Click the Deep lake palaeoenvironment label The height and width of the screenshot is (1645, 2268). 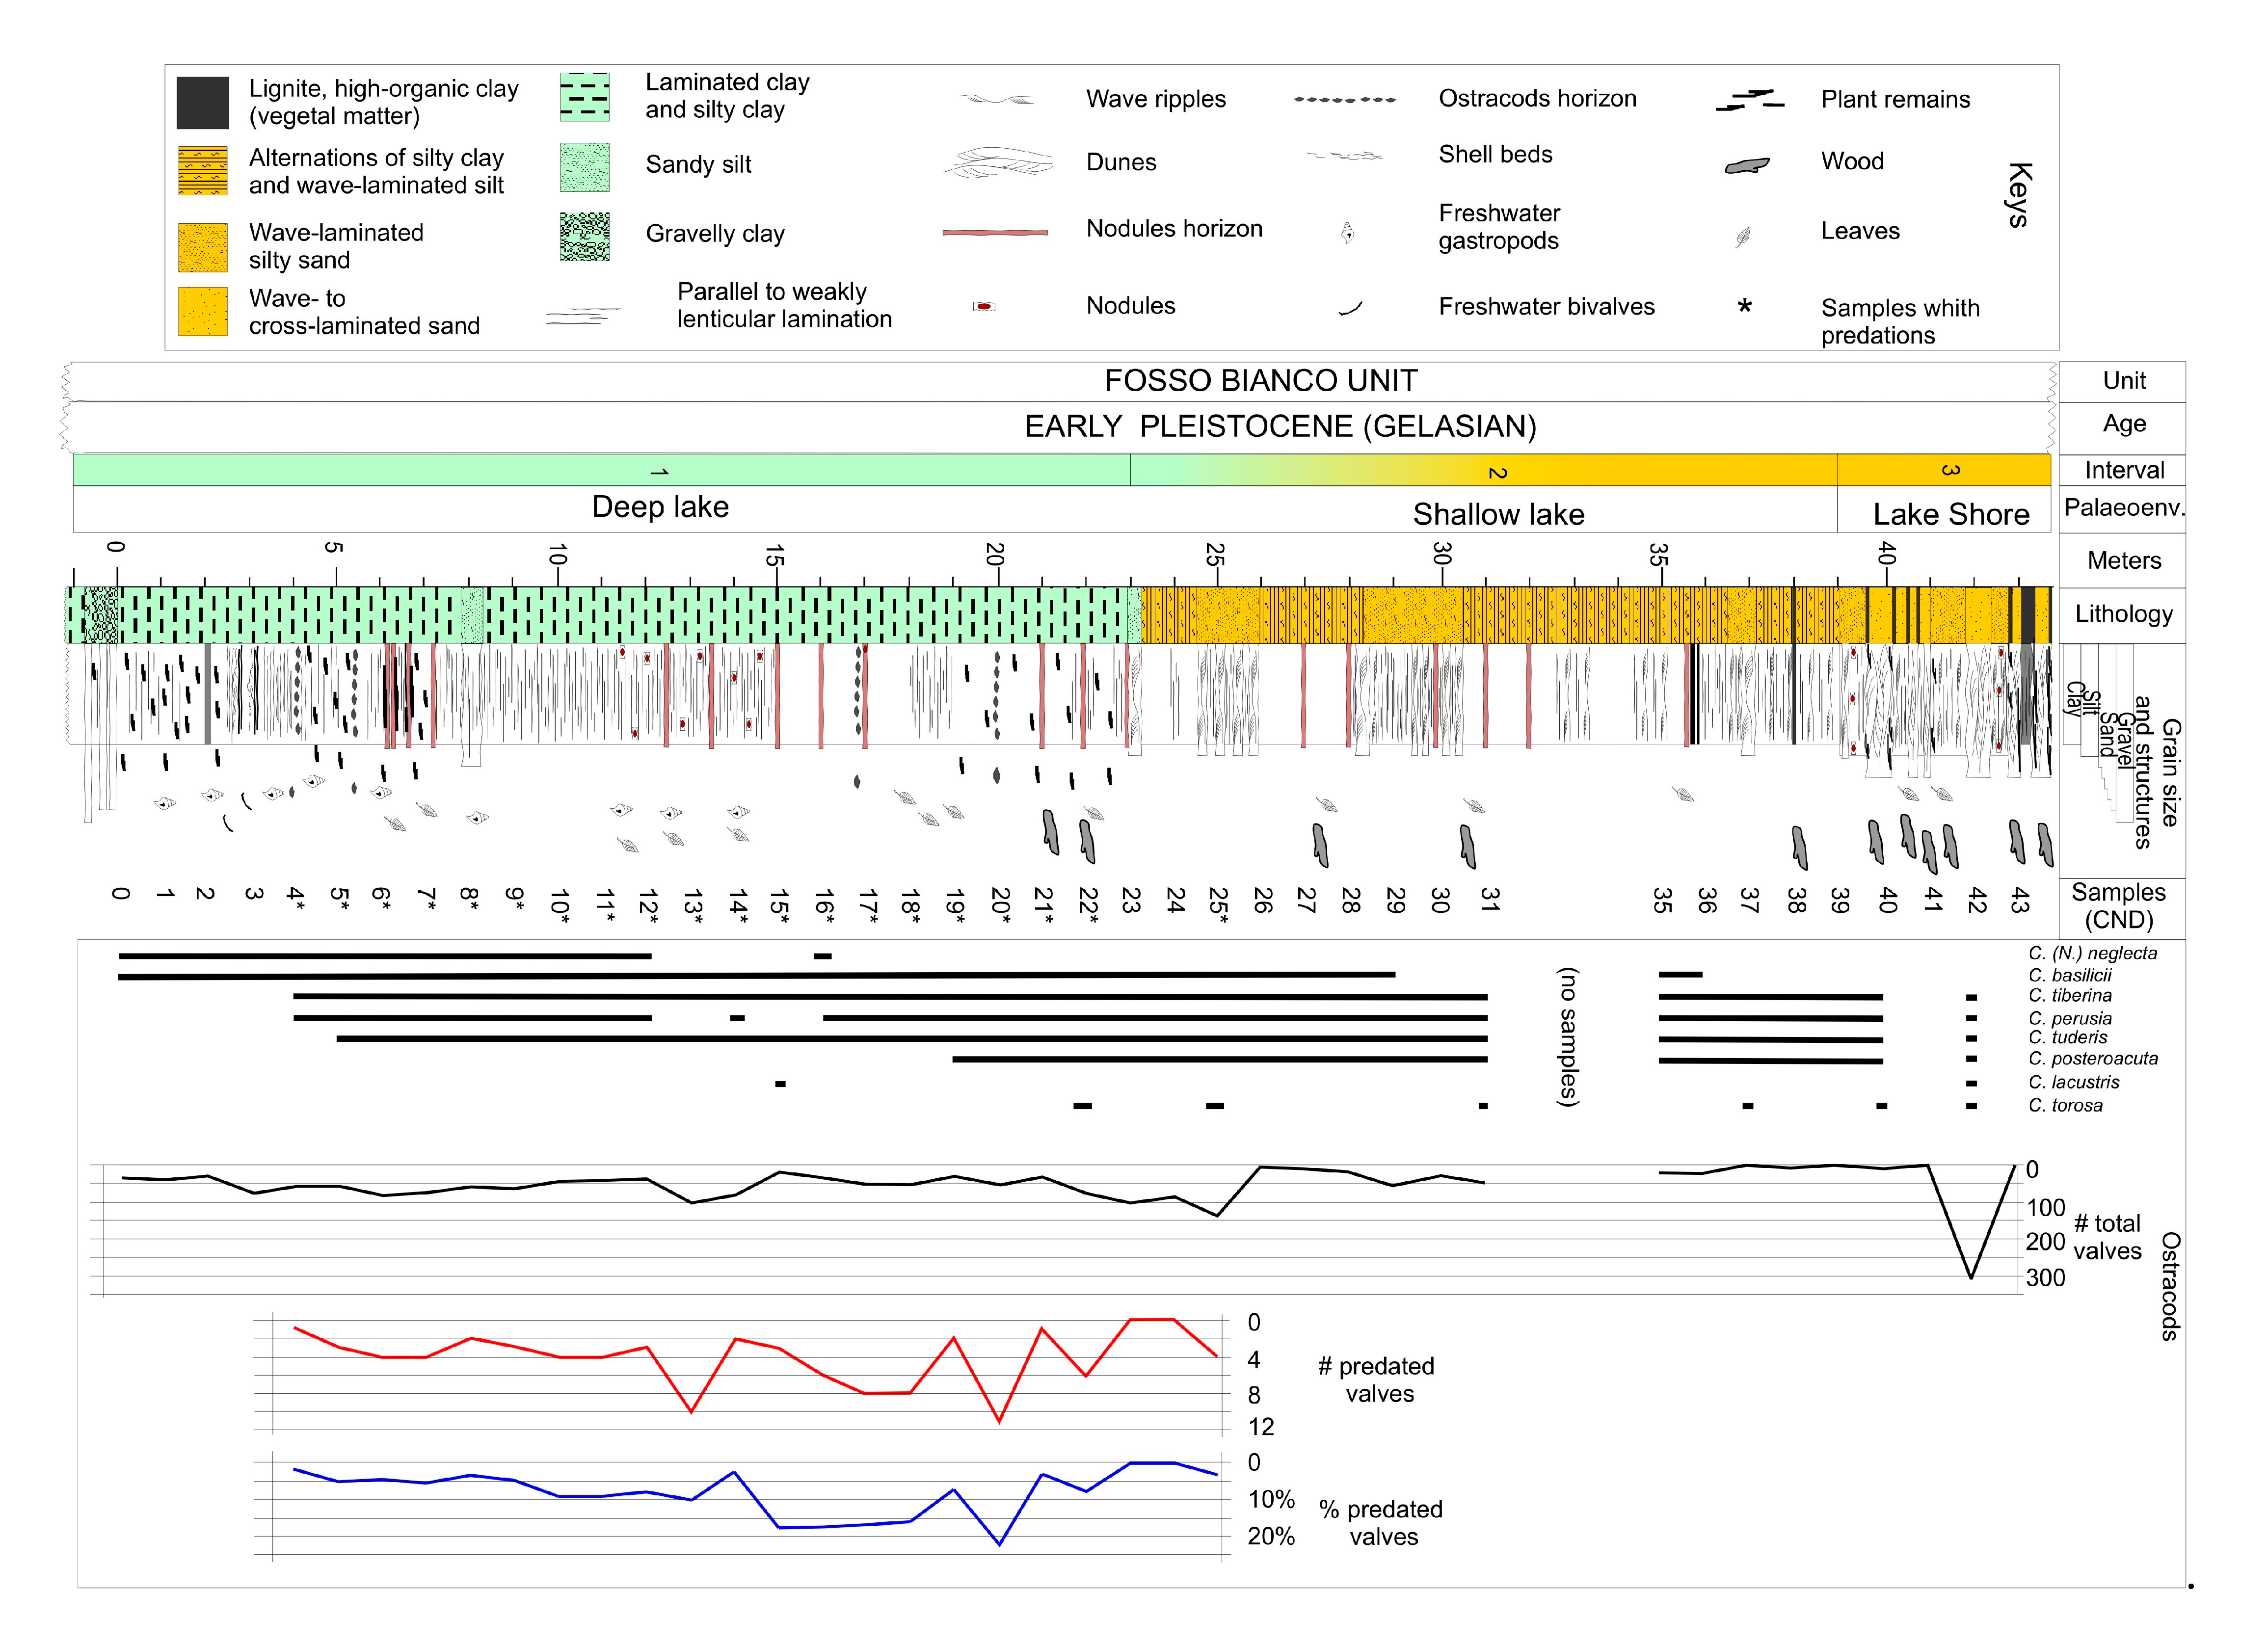pyautogui.click(x=660, y=507)
